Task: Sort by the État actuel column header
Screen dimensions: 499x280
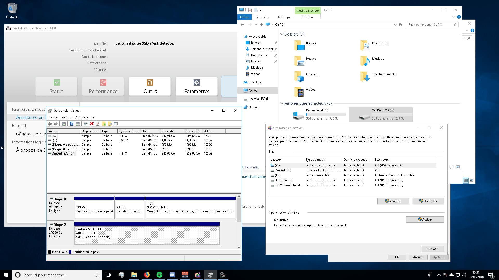Action: click(x=404, y=160)
